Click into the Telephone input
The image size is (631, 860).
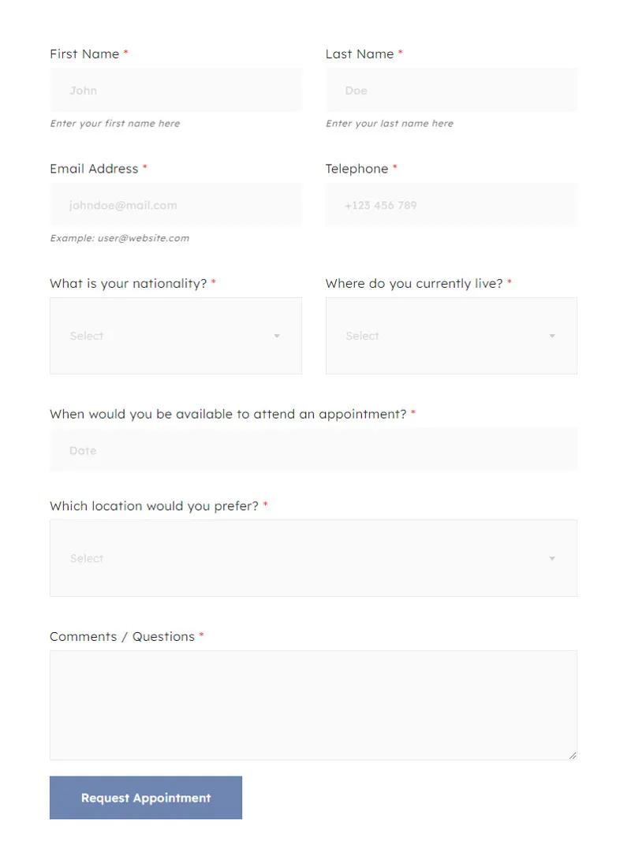click(451, 205)
